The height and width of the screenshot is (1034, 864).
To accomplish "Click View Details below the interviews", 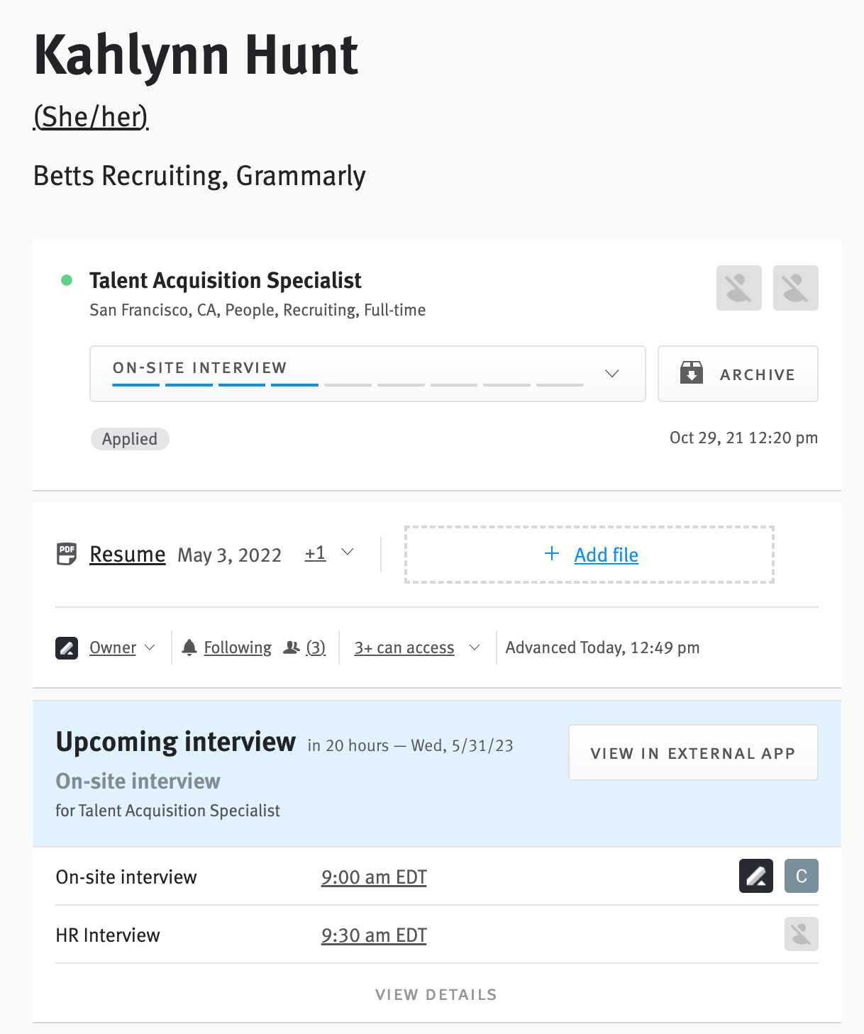I will pyautogui.click(x=436, y=994).
